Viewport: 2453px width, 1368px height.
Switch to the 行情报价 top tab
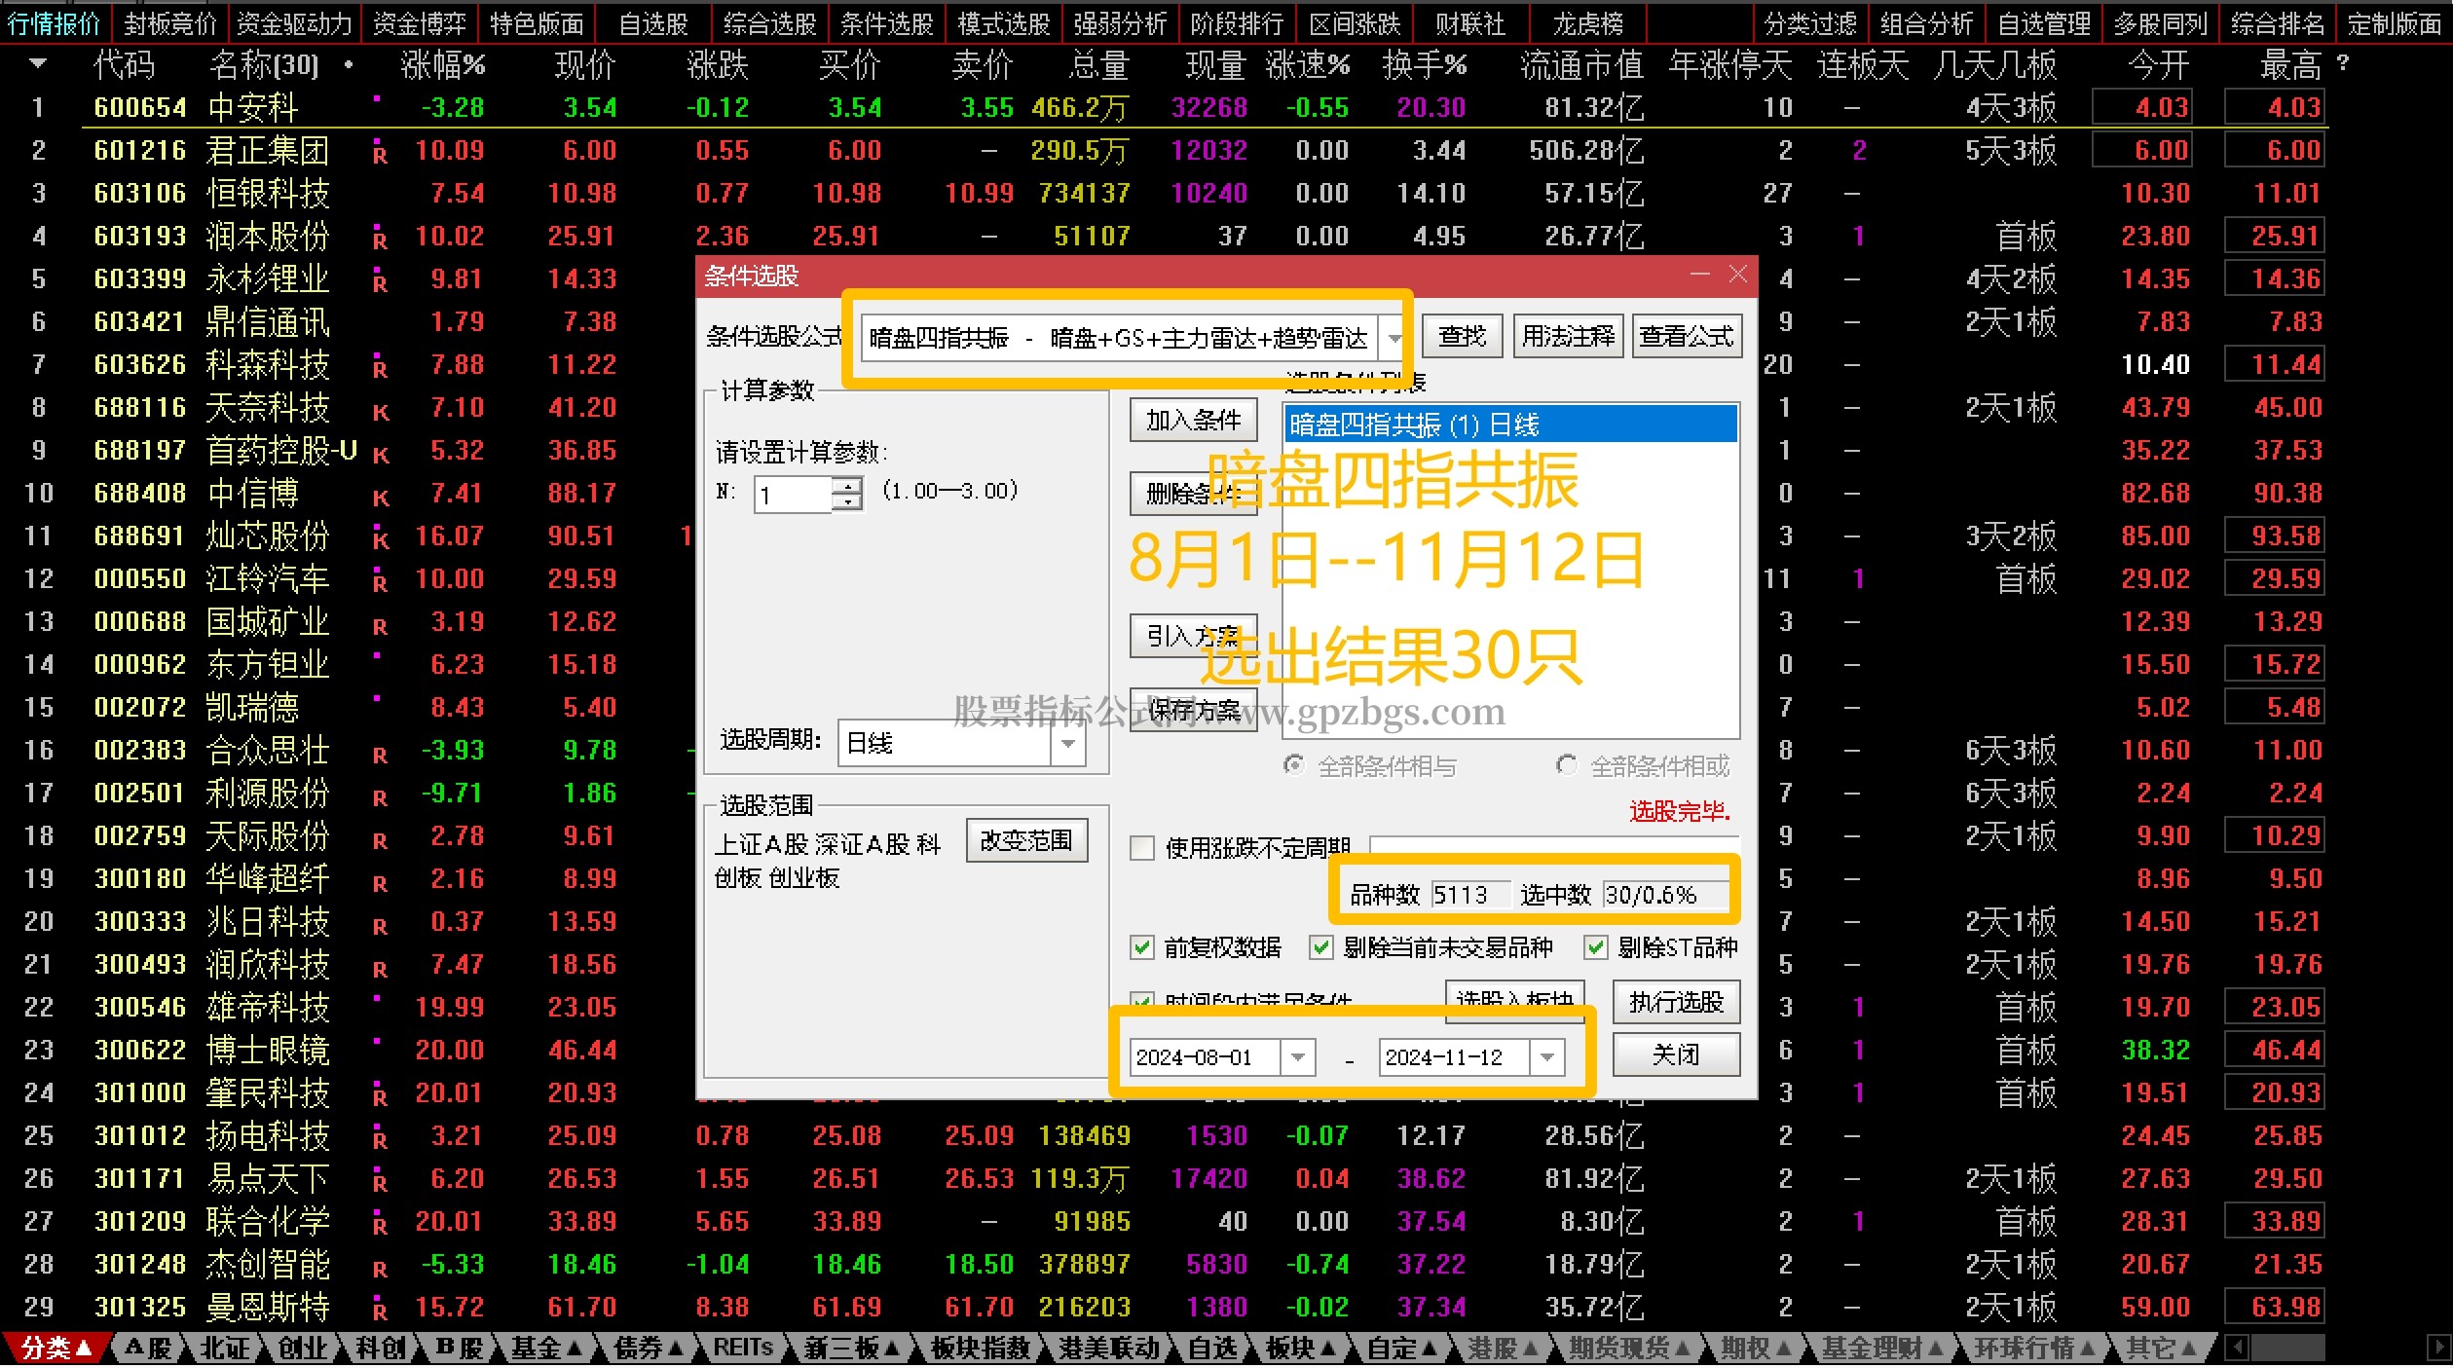pos(55,22)
